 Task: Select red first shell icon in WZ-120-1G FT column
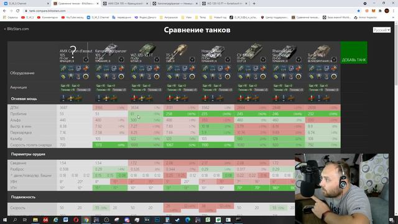[x=134, y=98]
